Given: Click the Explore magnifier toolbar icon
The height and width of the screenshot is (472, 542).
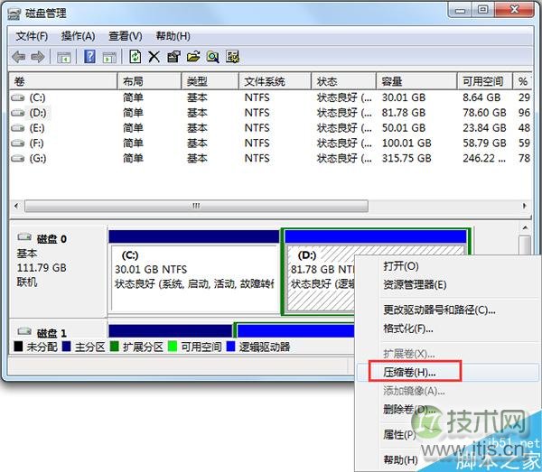Looking at the screenshot, I should point(213,57).
